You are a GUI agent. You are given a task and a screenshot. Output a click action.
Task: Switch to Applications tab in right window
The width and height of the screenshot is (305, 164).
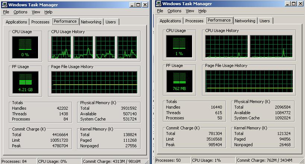pyautogui.click(x=170, y=21)
